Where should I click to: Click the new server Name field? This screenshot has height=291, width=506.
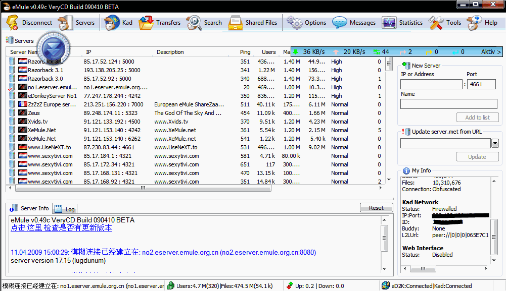pyautogui.click(x=448, y=104)
